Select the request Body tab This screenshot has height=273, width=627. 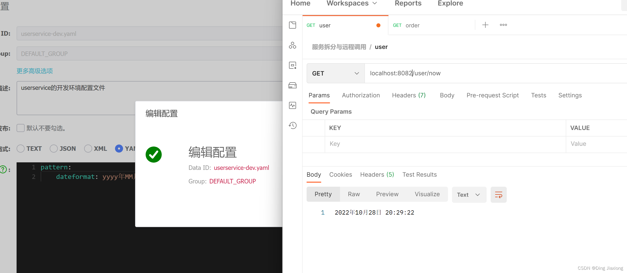click(x=447, y=95)
